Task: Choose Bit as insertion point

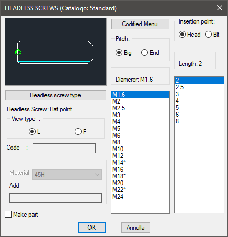Action: 212,35
